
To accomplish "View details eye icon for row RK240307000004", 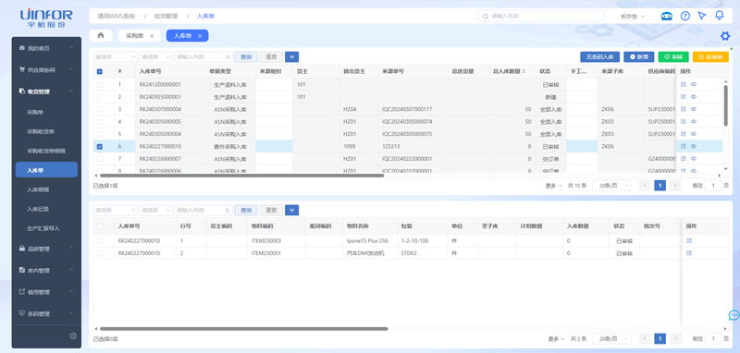I will pyautogui.click(x=694, y=109).
